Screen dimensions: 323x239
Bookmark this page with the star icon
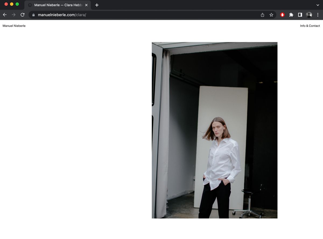pyautogui.click(x=271, y=15)
